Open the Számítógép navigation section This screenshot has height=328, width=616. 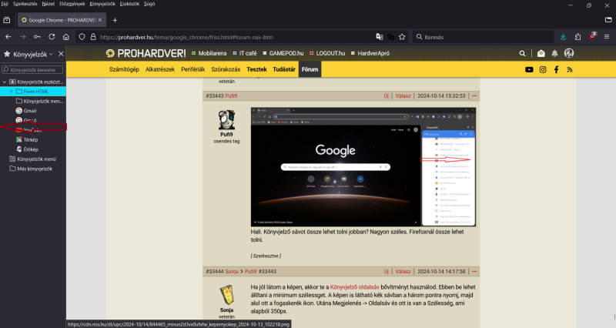[x=124, y=69]
